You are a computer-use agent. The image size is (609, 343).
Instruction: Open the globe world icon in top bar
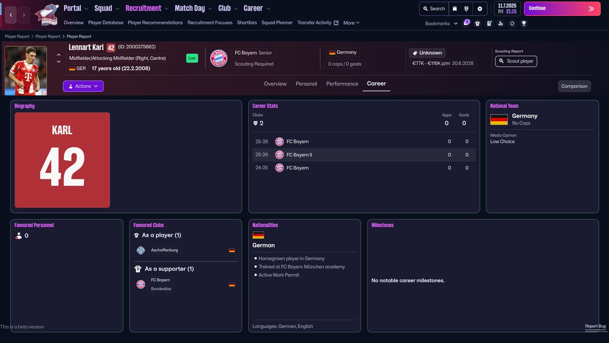466,9
